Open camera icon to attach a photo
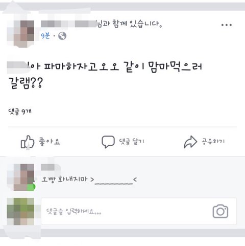 pos(220,211)
